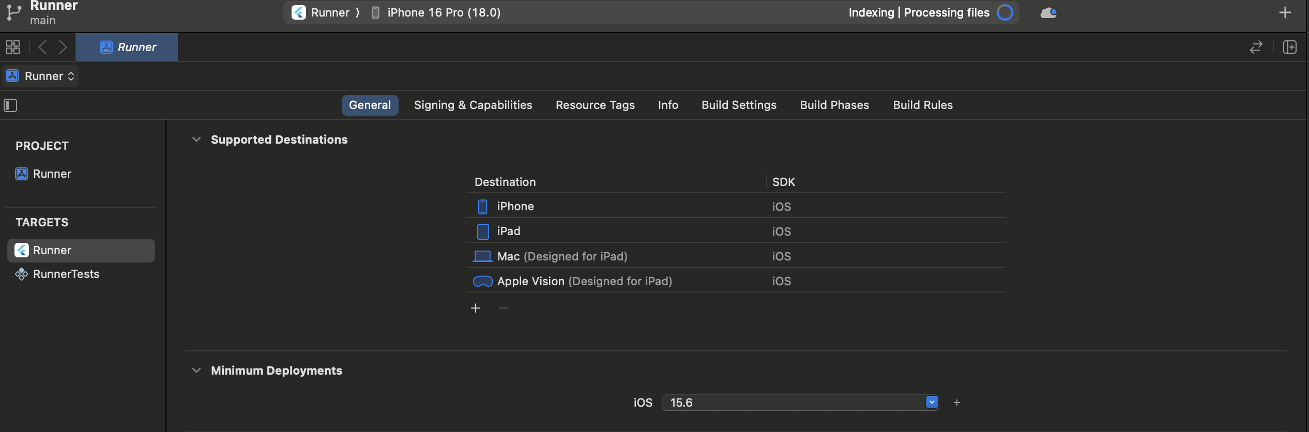Image resolution: width=1309 pixels, height=432 pixels.
Task: Select the iPhone destination row
Action: tap(736, 206)
